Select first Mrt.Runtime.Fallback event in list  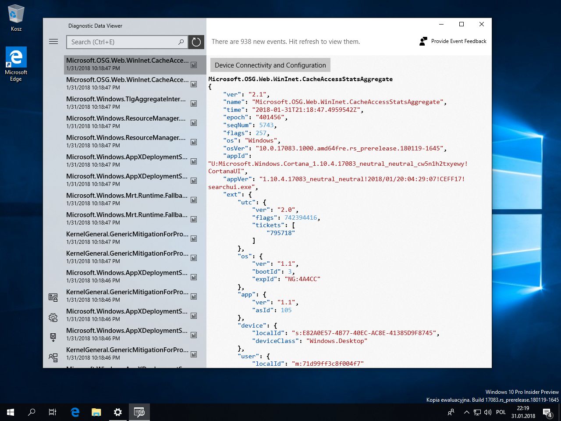(x=127, y=199)
